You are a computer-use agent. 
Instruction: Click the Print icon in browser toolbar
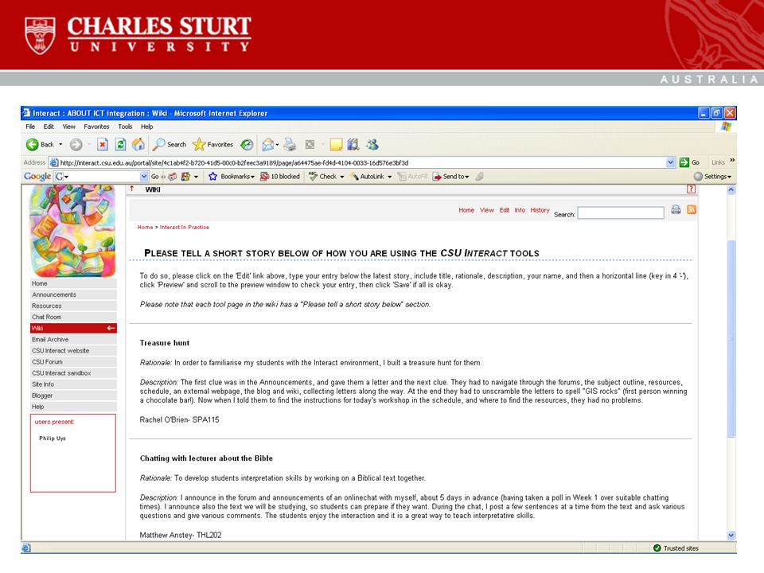[290, 144]
